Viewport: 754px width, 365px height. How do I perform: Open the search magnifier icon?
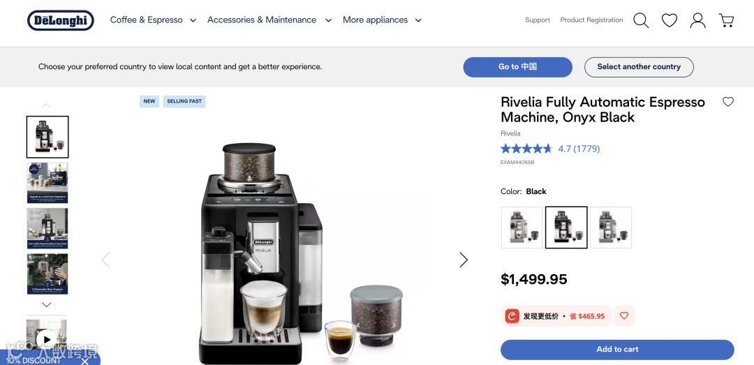[x=641, y=20]
